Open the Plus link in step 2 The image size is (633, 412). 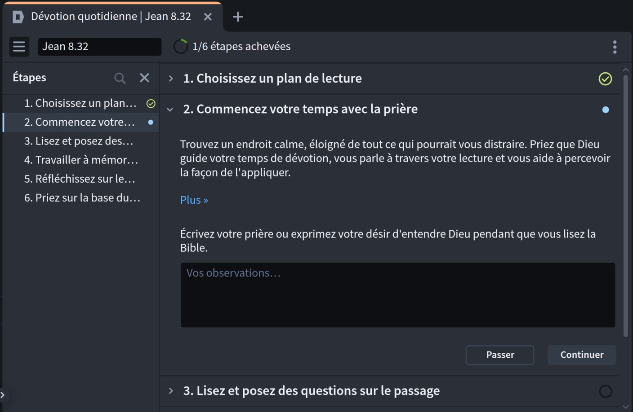click(193, 199)
